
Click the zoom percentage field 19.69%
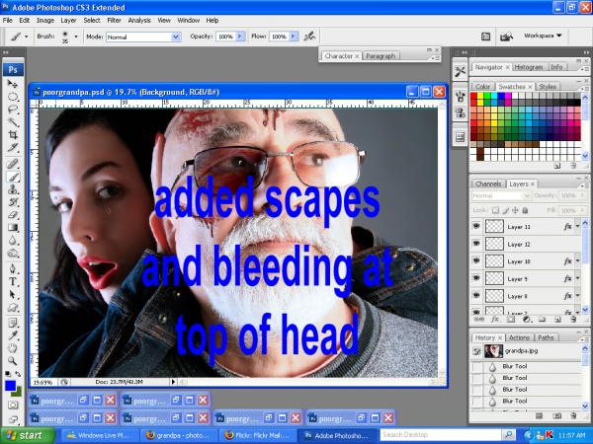click(43, 382)
